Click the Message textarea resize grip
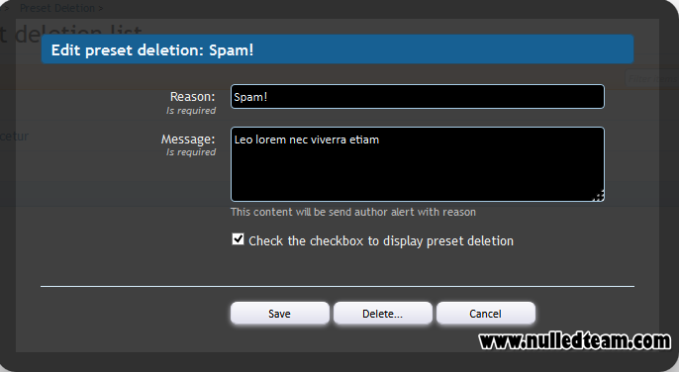The image size is (679, 372). pyautogui.click(x=599, y=196)
